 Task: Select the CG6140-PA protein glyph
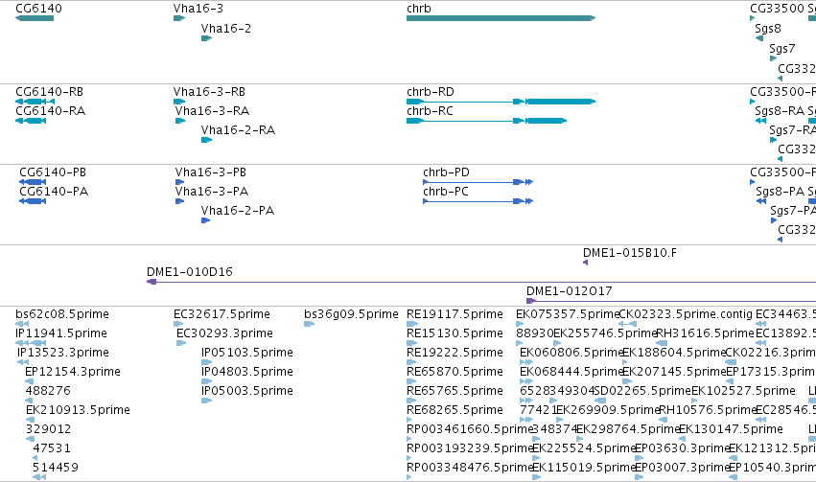[33, 201]
